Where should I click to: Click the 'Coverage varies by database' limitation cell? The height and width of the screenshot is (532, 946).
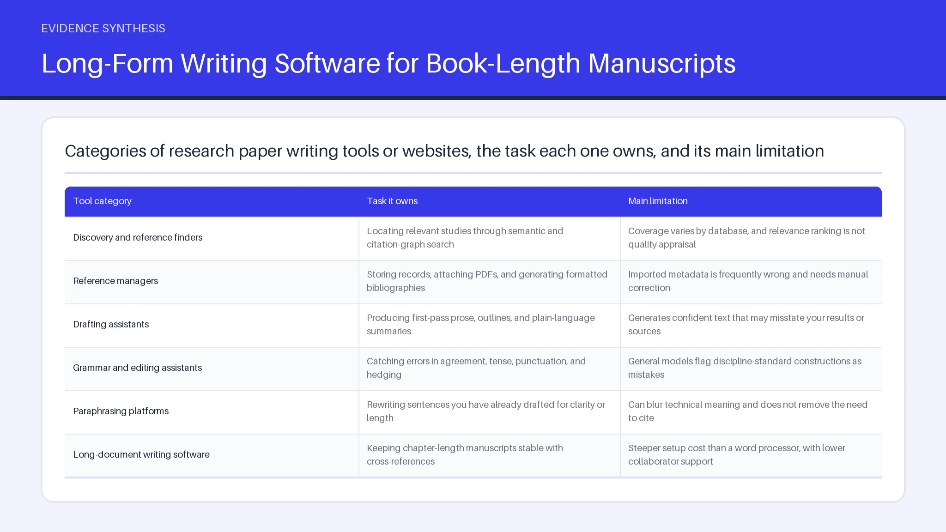[x=751, y=238]
